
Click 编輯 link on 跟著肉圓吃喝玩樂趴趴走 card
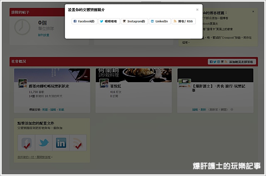[x=53, y=110]
